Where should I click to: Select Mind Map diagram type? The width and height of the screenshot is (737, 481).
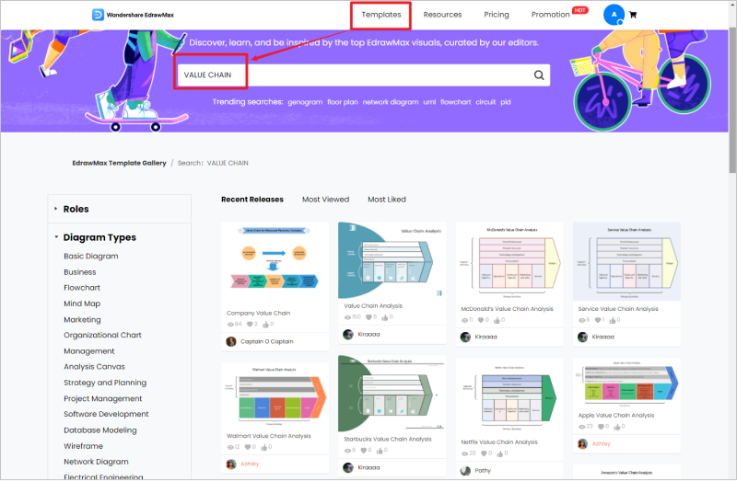pyautogui.click(x=82, y=303)
